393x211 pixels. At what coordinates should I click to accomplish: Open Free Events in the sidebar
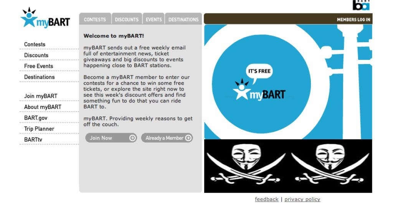point(39,66)
